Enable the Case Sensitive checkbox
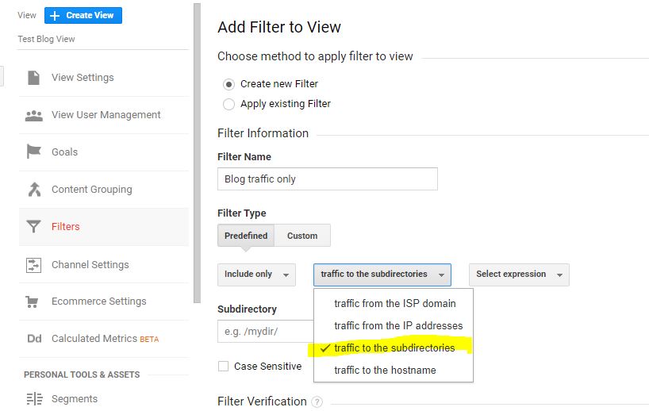This screenshot has width=649, height=411. point(223,367)
